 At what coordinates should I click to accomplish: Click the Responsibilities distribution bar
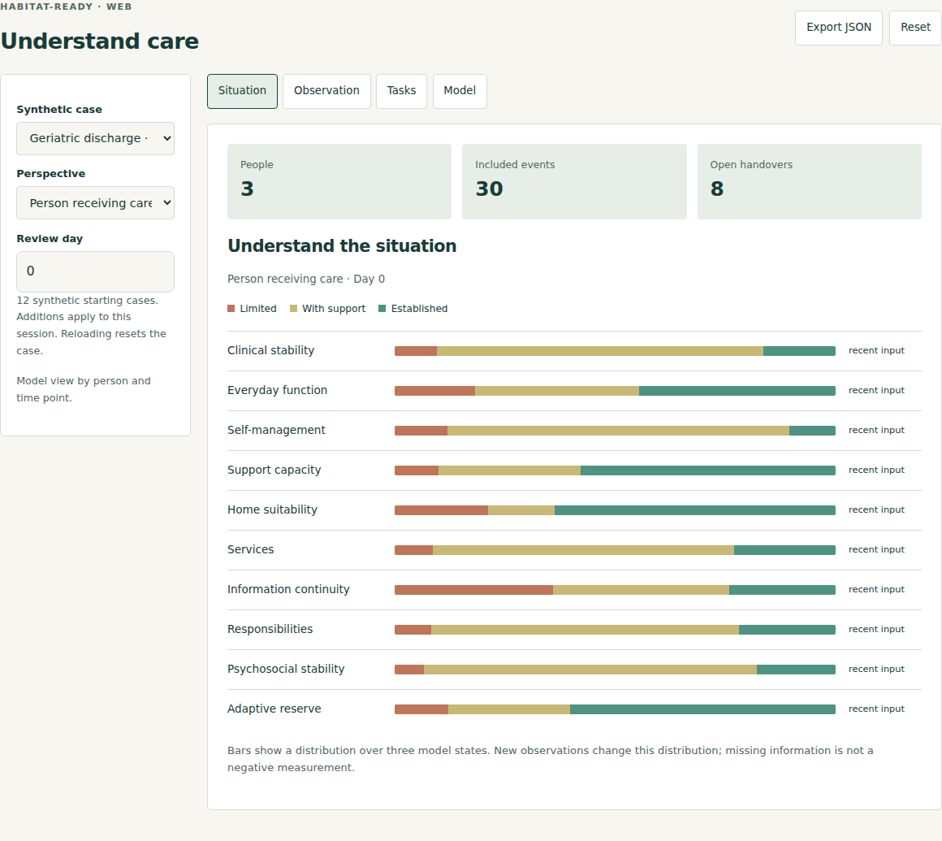pos(616,630)
